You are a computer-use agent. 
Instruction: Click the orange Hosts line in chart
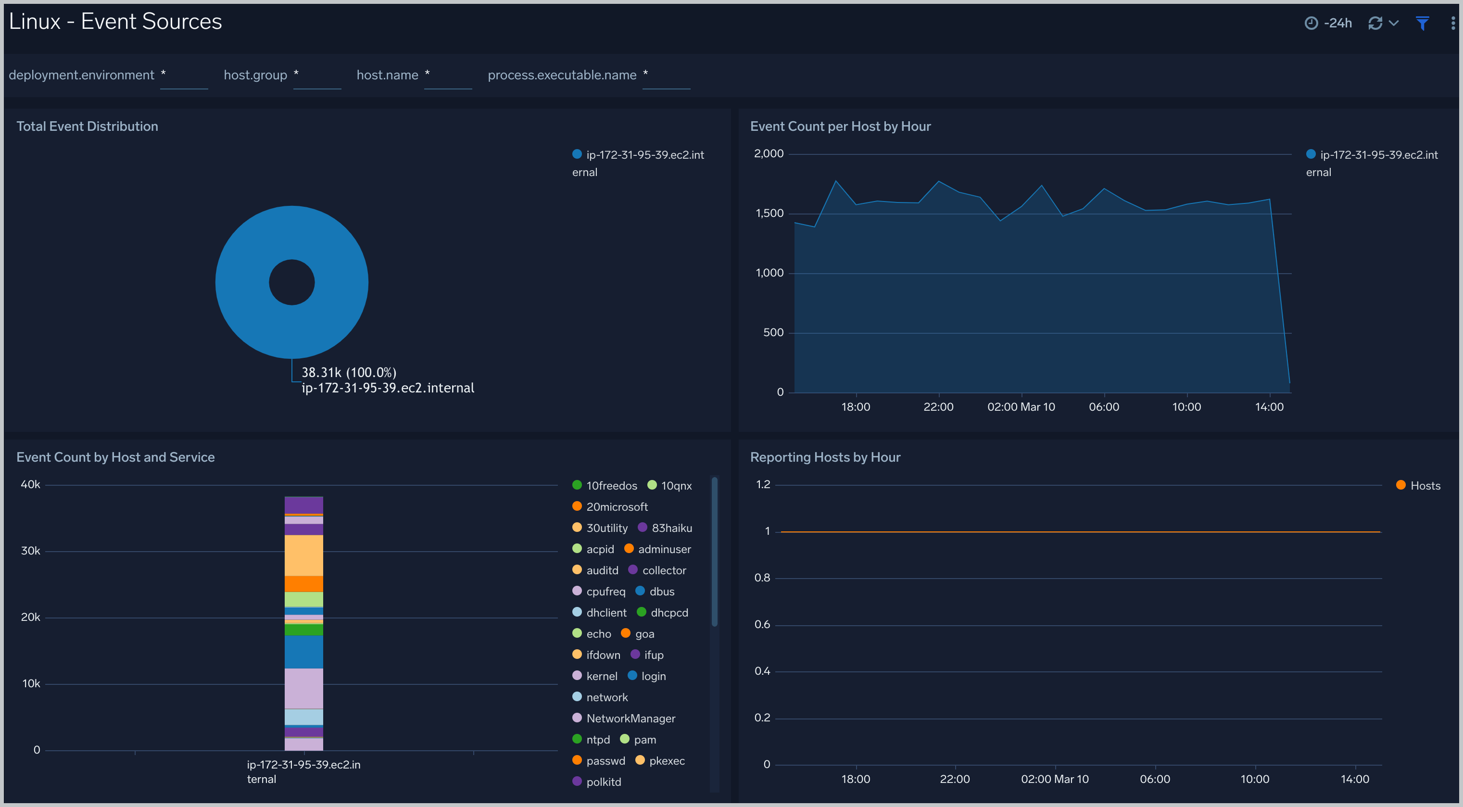pyautogui.click(x=1081, y=531)
